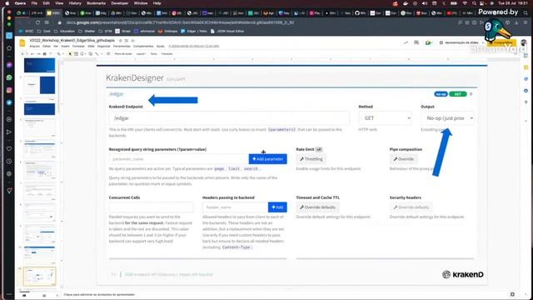533x300 pixels.
Task: Click the GitHub tab in tab bar
Action: pyautogui.click(x=360, y=13)
